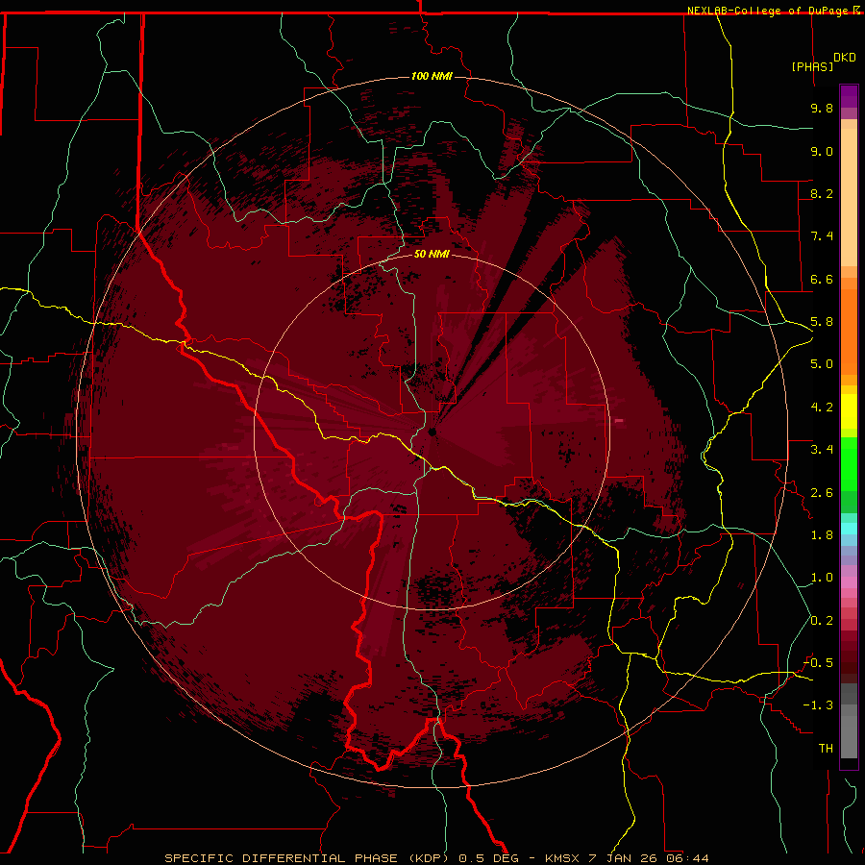The height and width of the screenshot is (865, 865).
Task: Click the small pink echo pixel east of radar
Action: click(x=619, y=421)
